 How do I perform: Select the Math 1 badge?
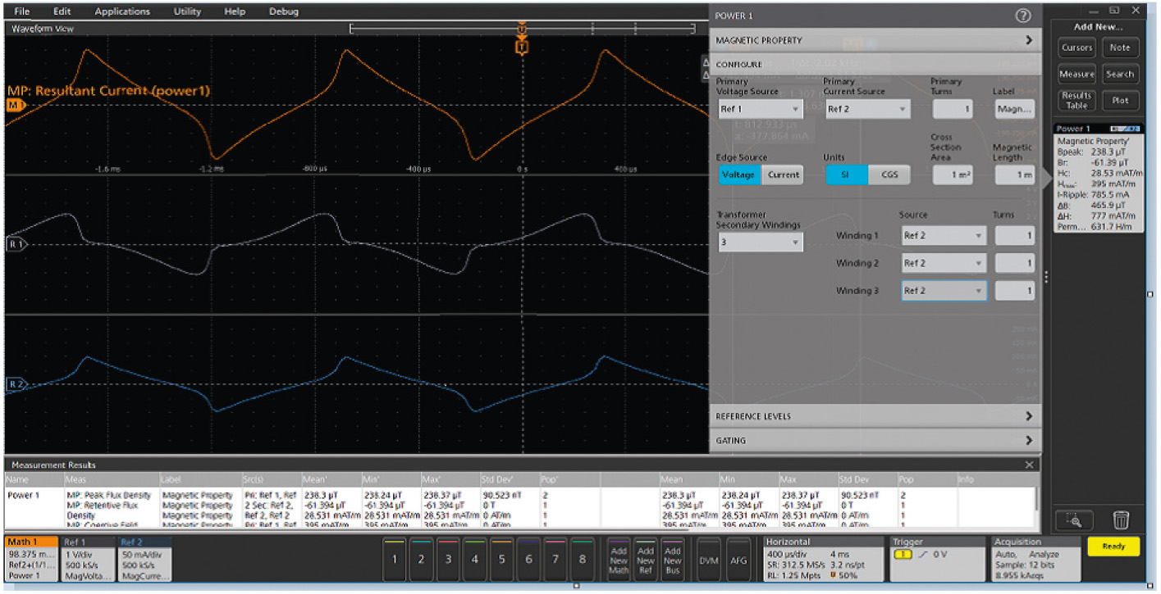pyautogui.click(x=31, y=559)
